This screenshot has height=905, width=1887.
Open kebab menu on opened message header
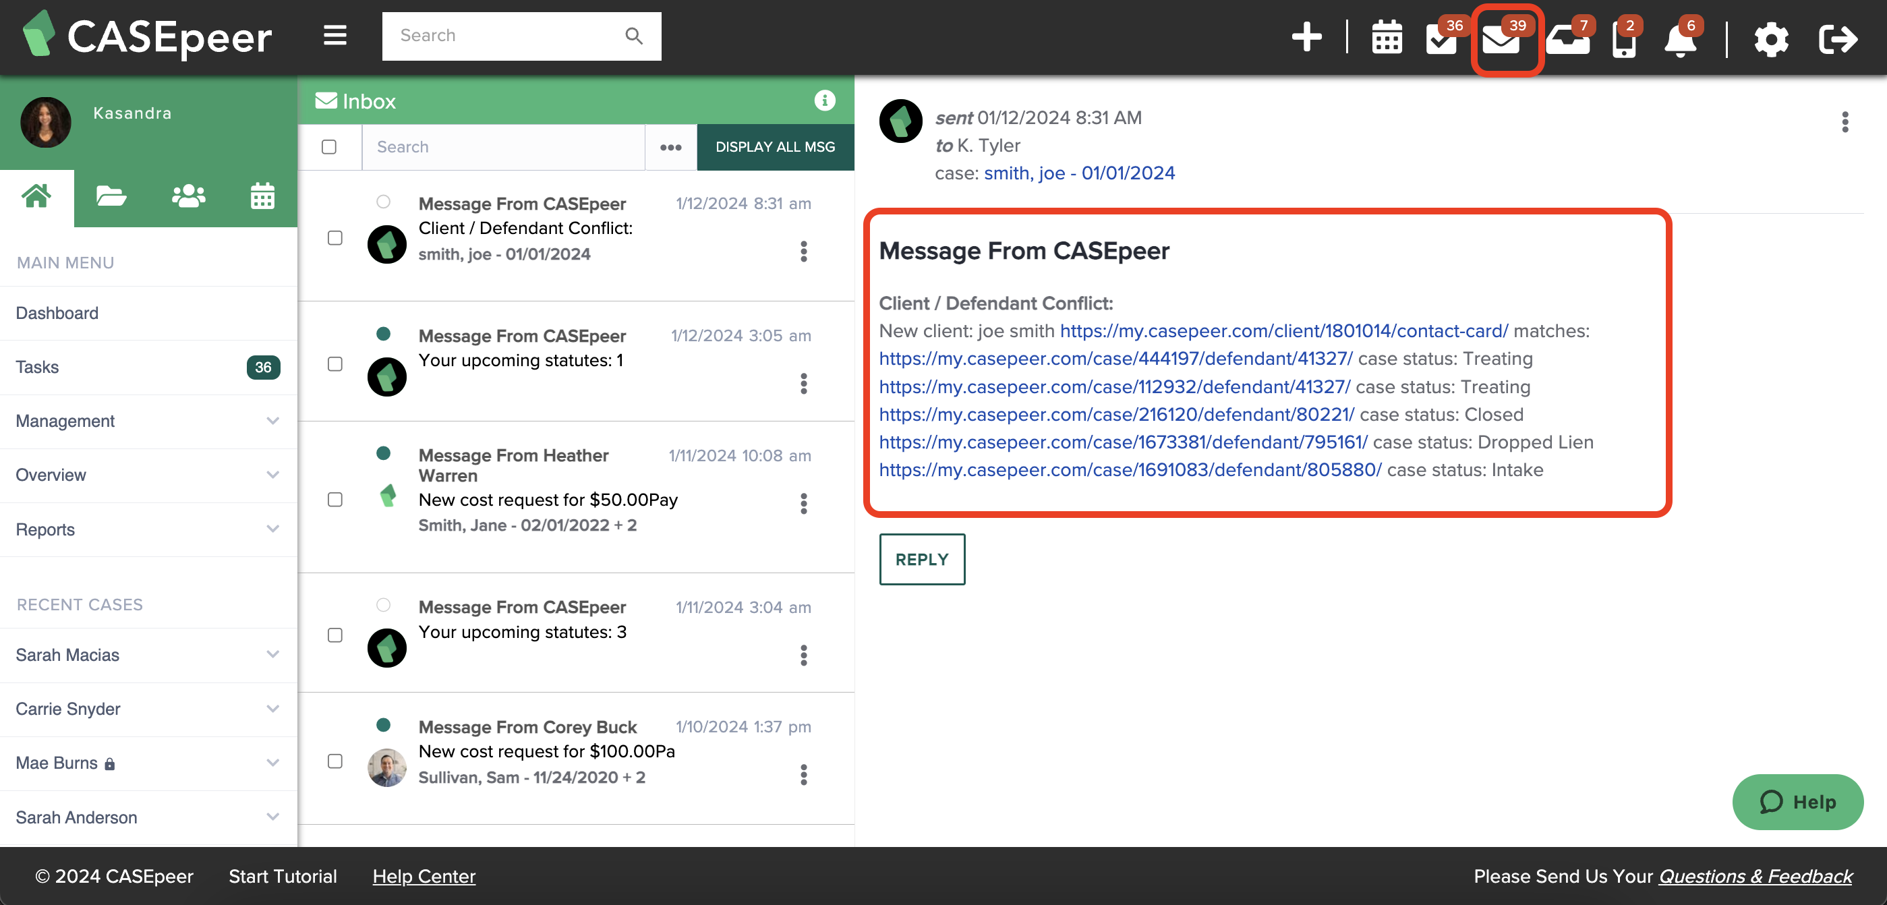click(x=1845, y=121)
